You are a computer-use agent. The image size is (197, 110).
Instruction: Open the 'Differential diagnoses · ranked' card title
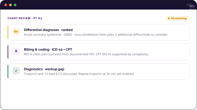[48, 30]
